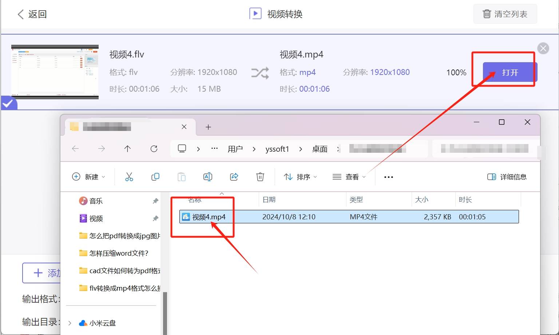
Task: Click the Copy icon in Explorer toolbar
Action: pyautogui.click(x=155, y=177)
